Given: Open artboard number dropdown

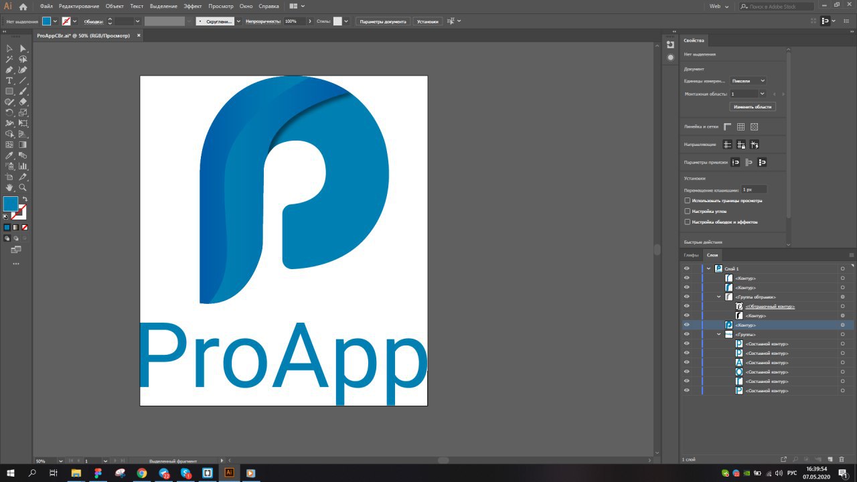Looking at the screenshot, I should click(x=762, y=94).
